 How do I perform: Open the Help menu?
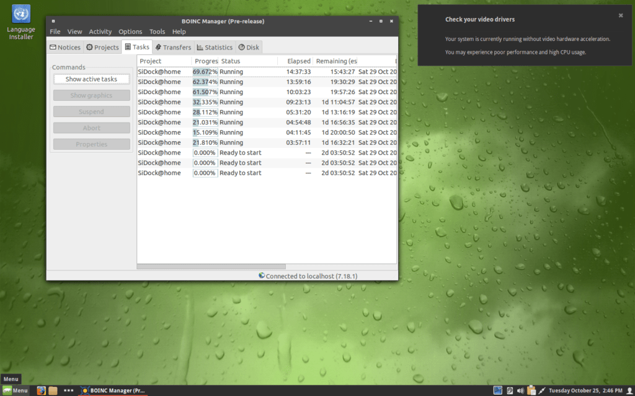tap(179, 32)
